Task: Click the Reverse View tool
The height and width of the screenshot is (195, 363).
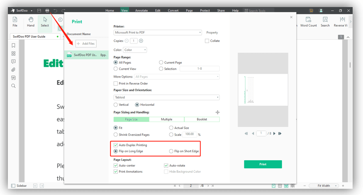Action: (341, 22)
